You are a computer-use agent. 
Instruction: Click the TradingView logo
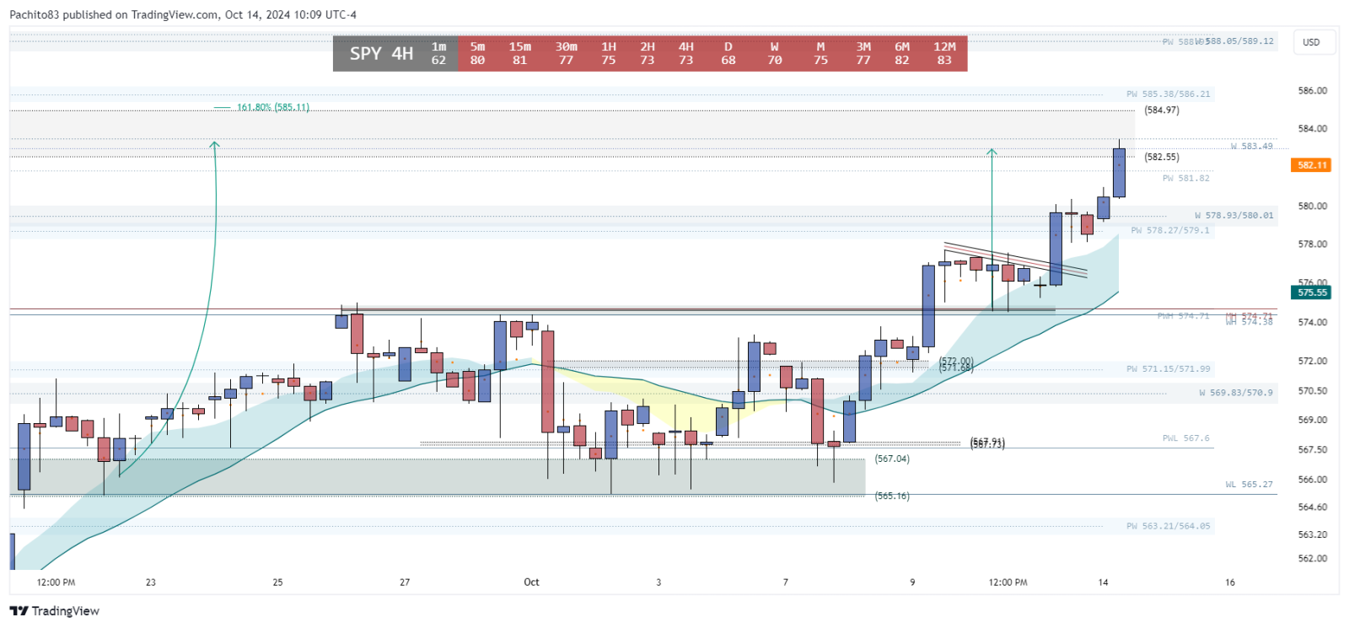[x=55, y=611]
